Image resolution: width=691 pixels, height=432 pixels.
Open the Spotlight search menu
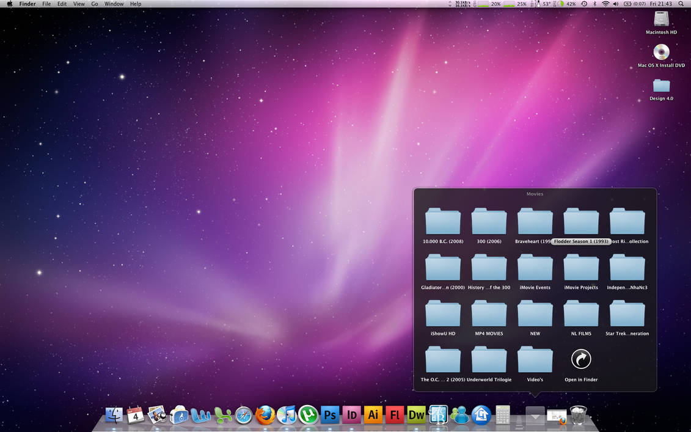point(681,4)
